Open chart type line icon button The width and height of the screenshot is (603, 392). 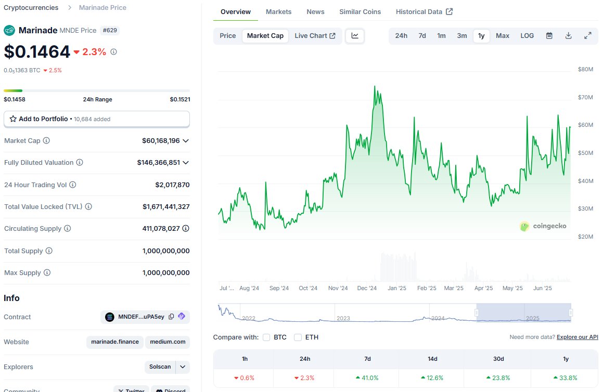(355, 36)
